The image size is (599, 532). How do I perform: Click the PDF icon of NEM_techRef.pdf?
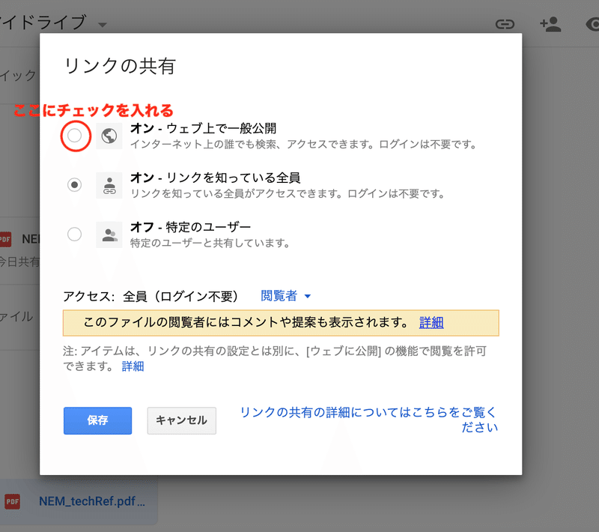point(12,501)
